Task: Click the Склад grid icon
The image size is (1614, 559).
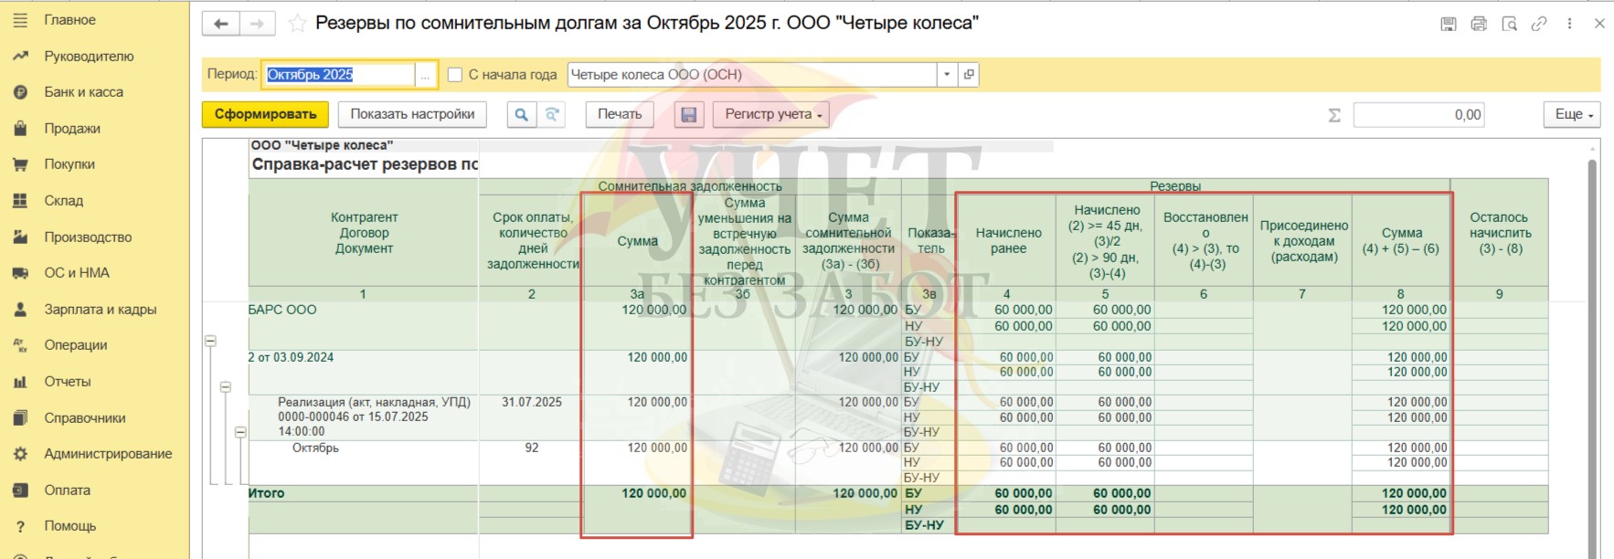Action: [x=20, y=201]
